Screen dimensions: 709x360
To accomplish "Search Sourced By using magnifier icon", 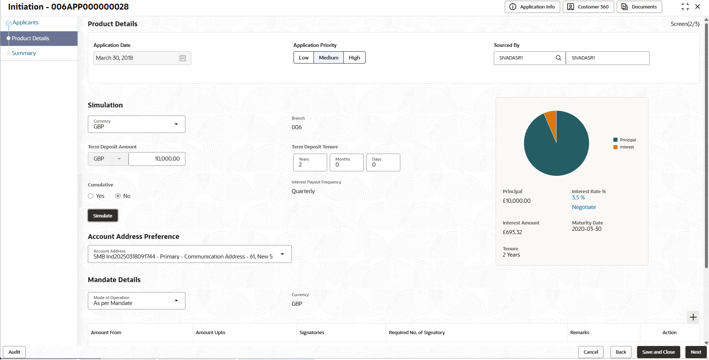I will 558,58.
